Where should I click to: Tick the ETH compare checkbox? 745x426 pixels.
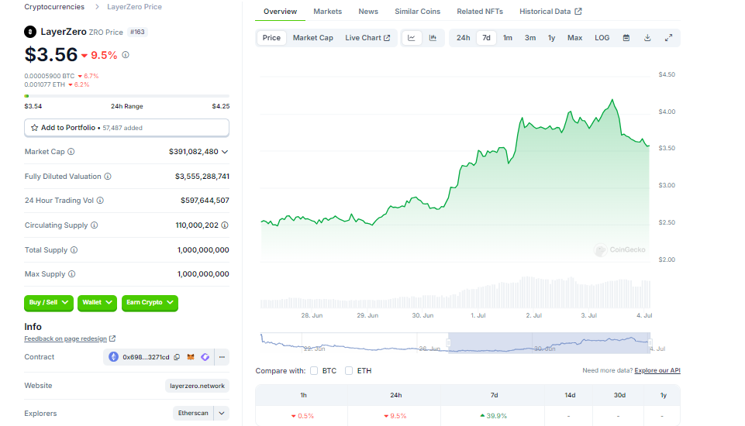click(x=349, y=371)
